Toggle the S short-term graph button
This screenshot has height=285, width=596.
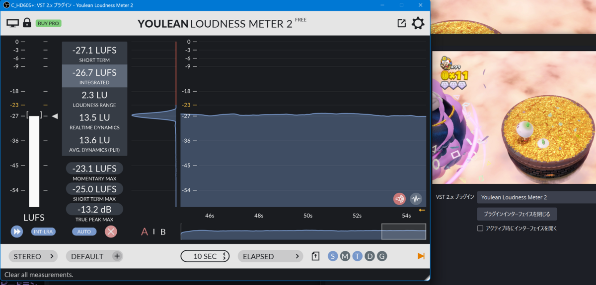coord(333,256)
